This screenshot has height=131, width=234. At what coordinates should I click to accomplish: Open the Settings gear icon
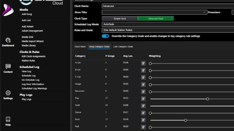[x=8, y=93]
